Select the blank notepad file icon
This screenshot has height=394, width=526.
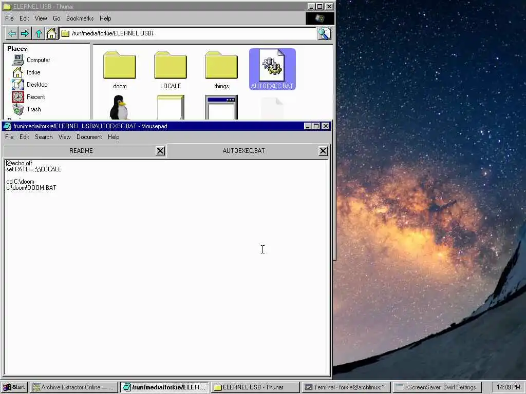click(x=171, y=107)
